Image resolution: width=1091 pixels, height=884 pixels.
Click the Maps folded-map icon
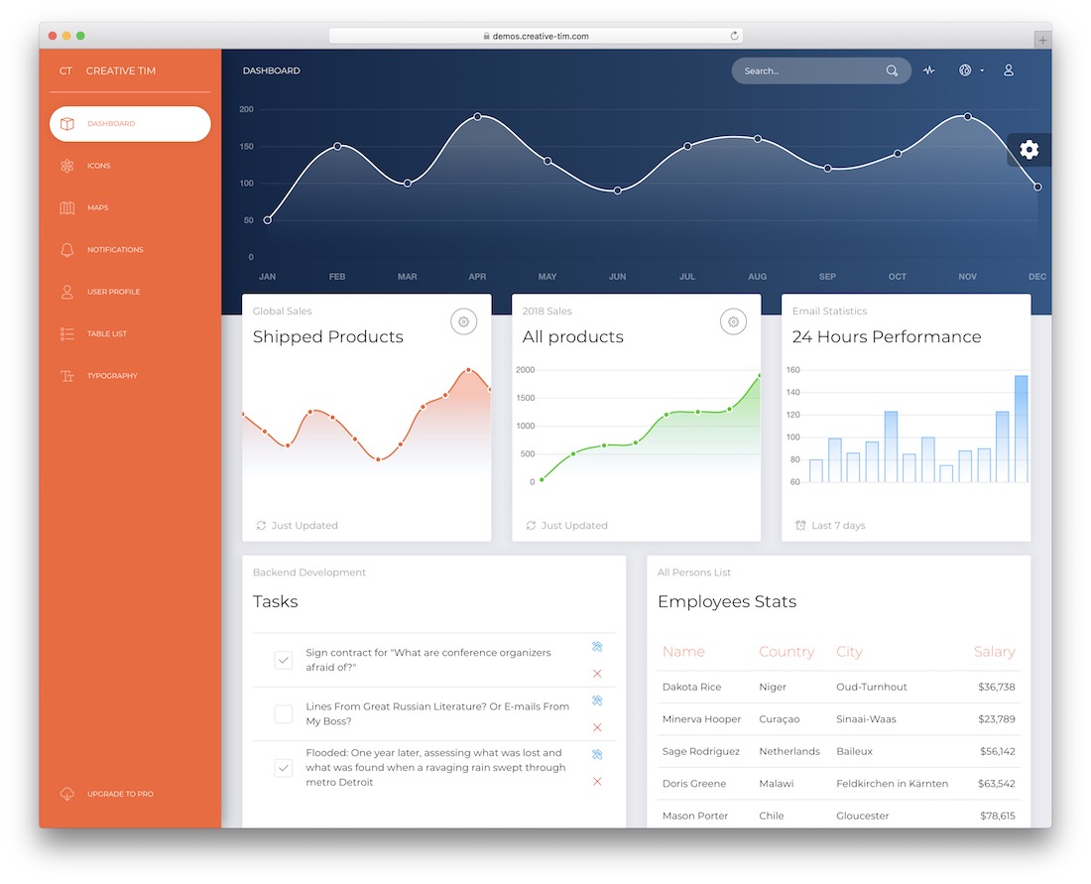tap(66, 207)
